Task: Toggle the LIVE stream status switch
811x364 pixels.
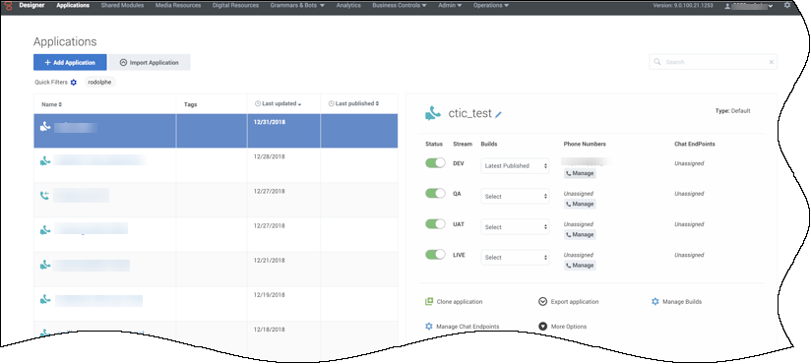Action: coord(435,255)
